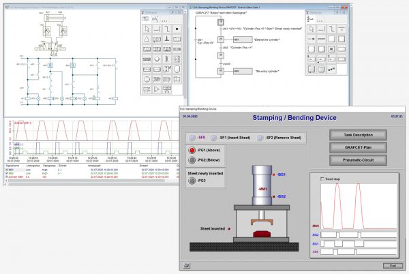
Task: Toggle the -SF1 (Insert Sheet) switch
Action: click(x=213, y=138)
